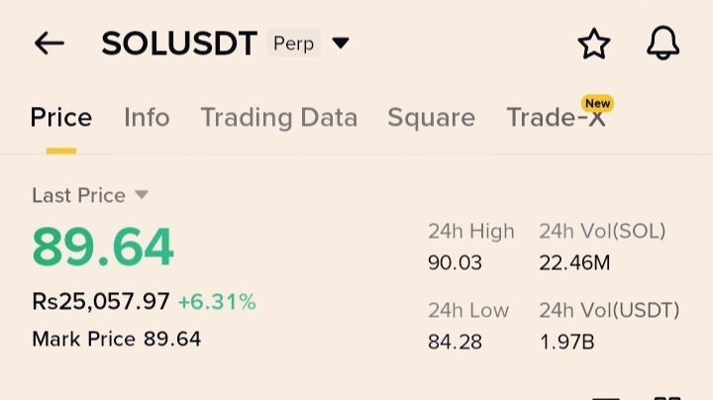
Task: Select the Square tab
Action: click(431, 118)
